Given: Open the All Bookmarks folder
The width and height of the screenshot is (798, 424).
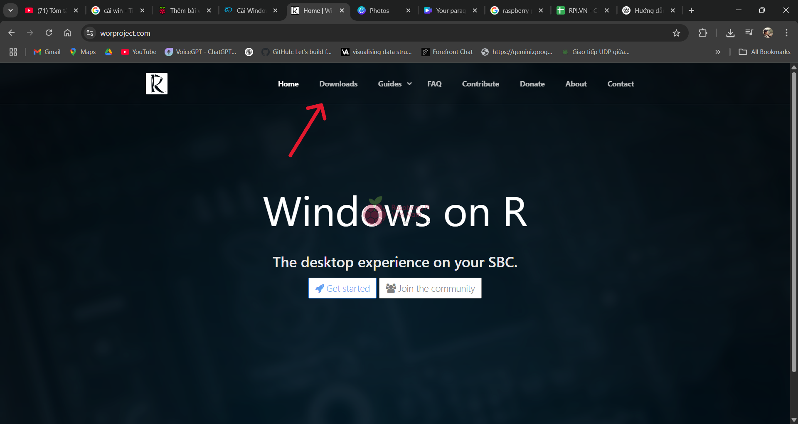Looking at the screenshot, I should (765, 52).
